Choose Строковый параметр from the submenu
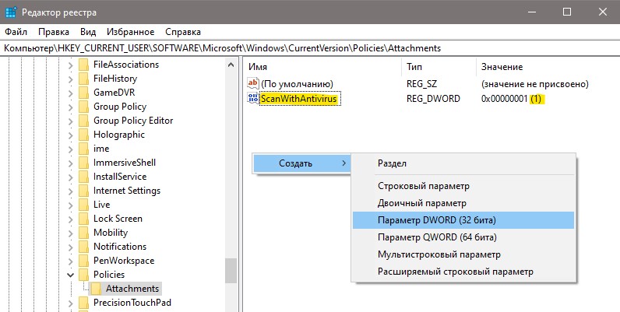The height and width of the screenshot is (312, 620). pyautogui.click(x=463, y=186)
